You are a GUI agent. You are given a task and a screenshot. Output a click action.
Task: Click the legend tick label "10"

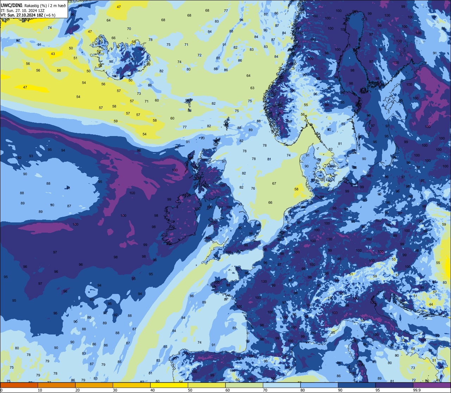point(40,390)
